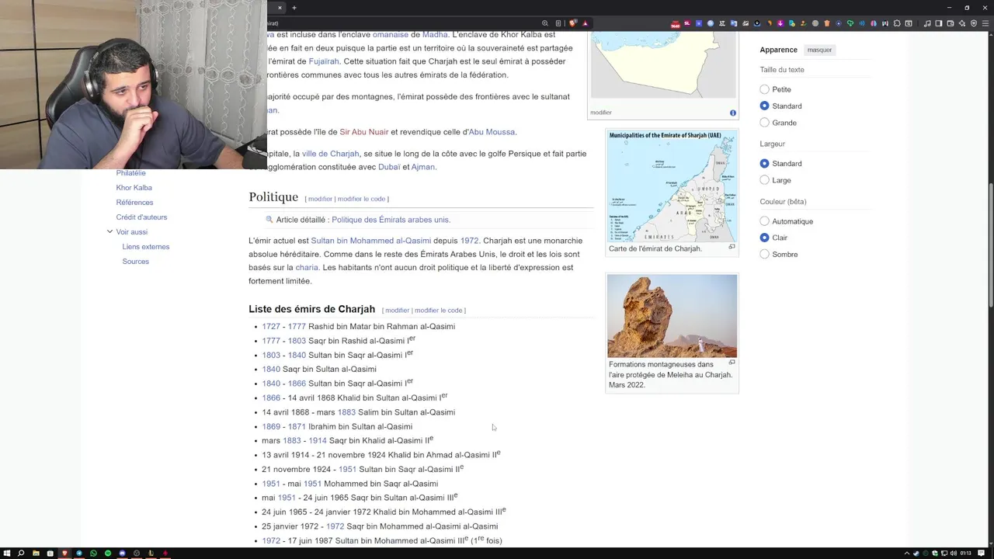The image size is (994, 559).
Task: Click modifier le code next to Politique
Action: [361, 199]
